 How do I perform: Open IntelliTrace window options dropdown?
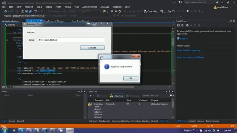tap(228, 21)
